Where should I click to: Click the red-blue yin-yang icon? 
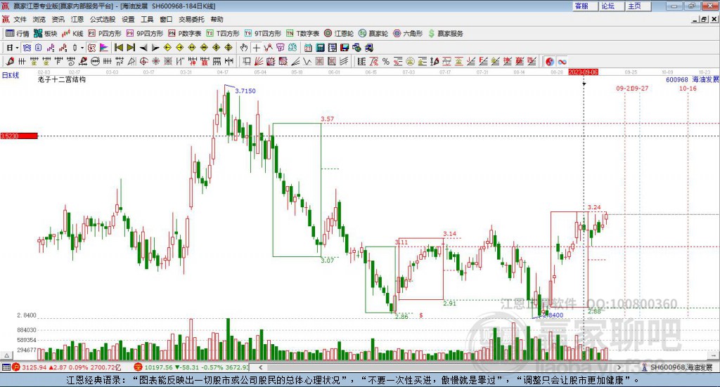pyautogui.click(x=550, y=61)
